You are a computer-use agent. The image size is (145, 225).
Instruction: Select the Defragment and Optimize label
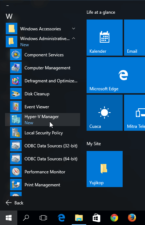click(x=51, y=81)
